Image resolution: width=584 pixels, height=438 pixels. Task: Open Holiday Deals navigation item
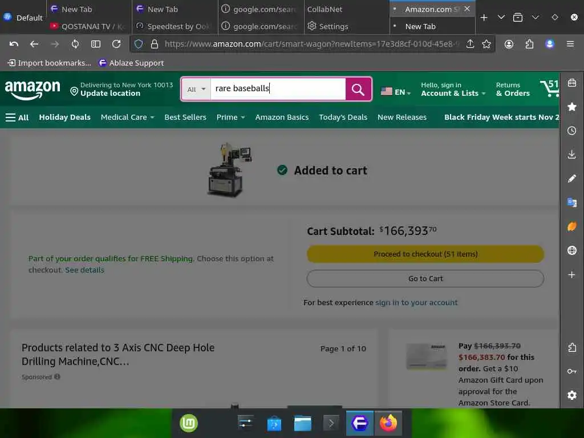pos(65,117)
